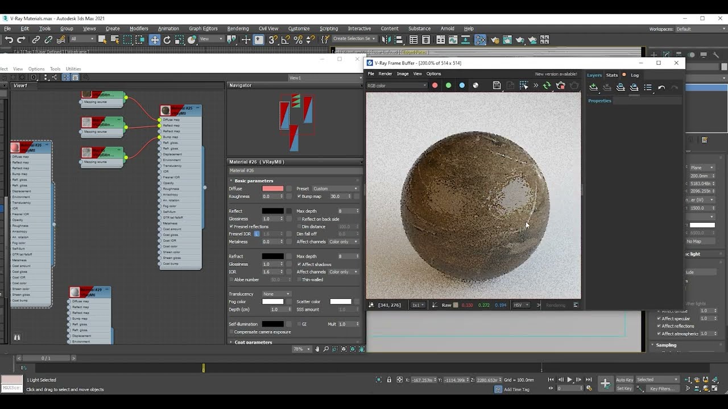Save the image from V-Ray Frame Buffer
This screenshot has height=409, width=728.
click(x=497, y=86)
